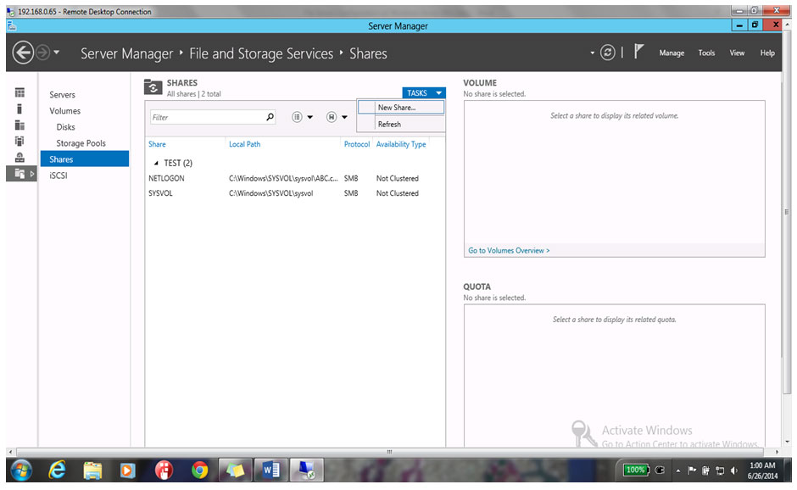Go to Volumes page

tap(64, 111)
